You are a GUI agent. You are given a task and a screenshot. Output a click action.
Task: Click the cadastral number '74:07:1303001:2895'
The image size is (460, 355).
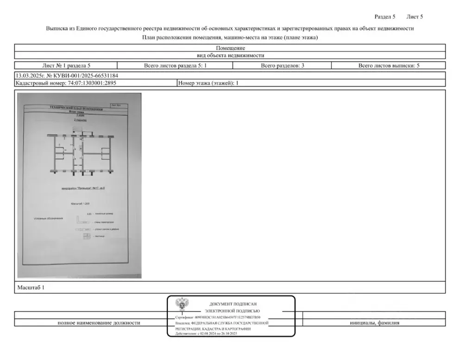92,83
